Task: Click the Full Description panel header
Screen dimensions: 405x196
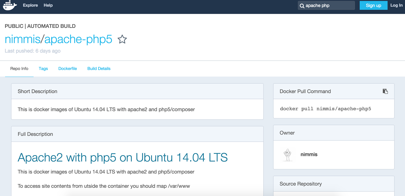Action: pos(137,134)
